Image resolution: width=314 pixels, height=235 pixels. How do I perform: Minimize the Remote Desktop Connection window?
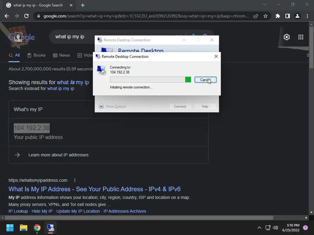click(x=184, y=40)
